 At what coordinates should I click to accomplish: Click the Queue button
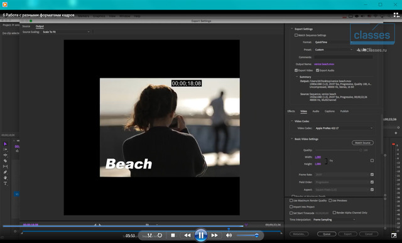pyautogui.click(x=327, y=234)
